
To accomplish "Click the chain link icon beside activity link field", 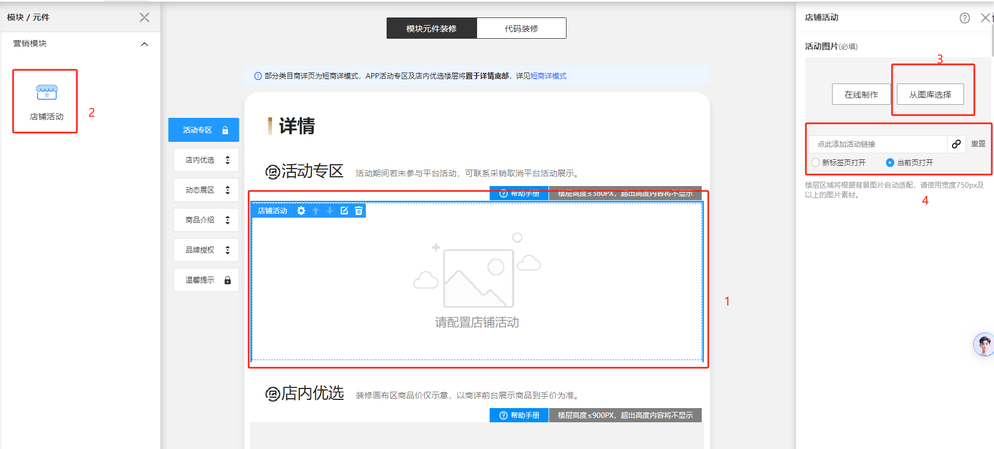I will [956, 144].
